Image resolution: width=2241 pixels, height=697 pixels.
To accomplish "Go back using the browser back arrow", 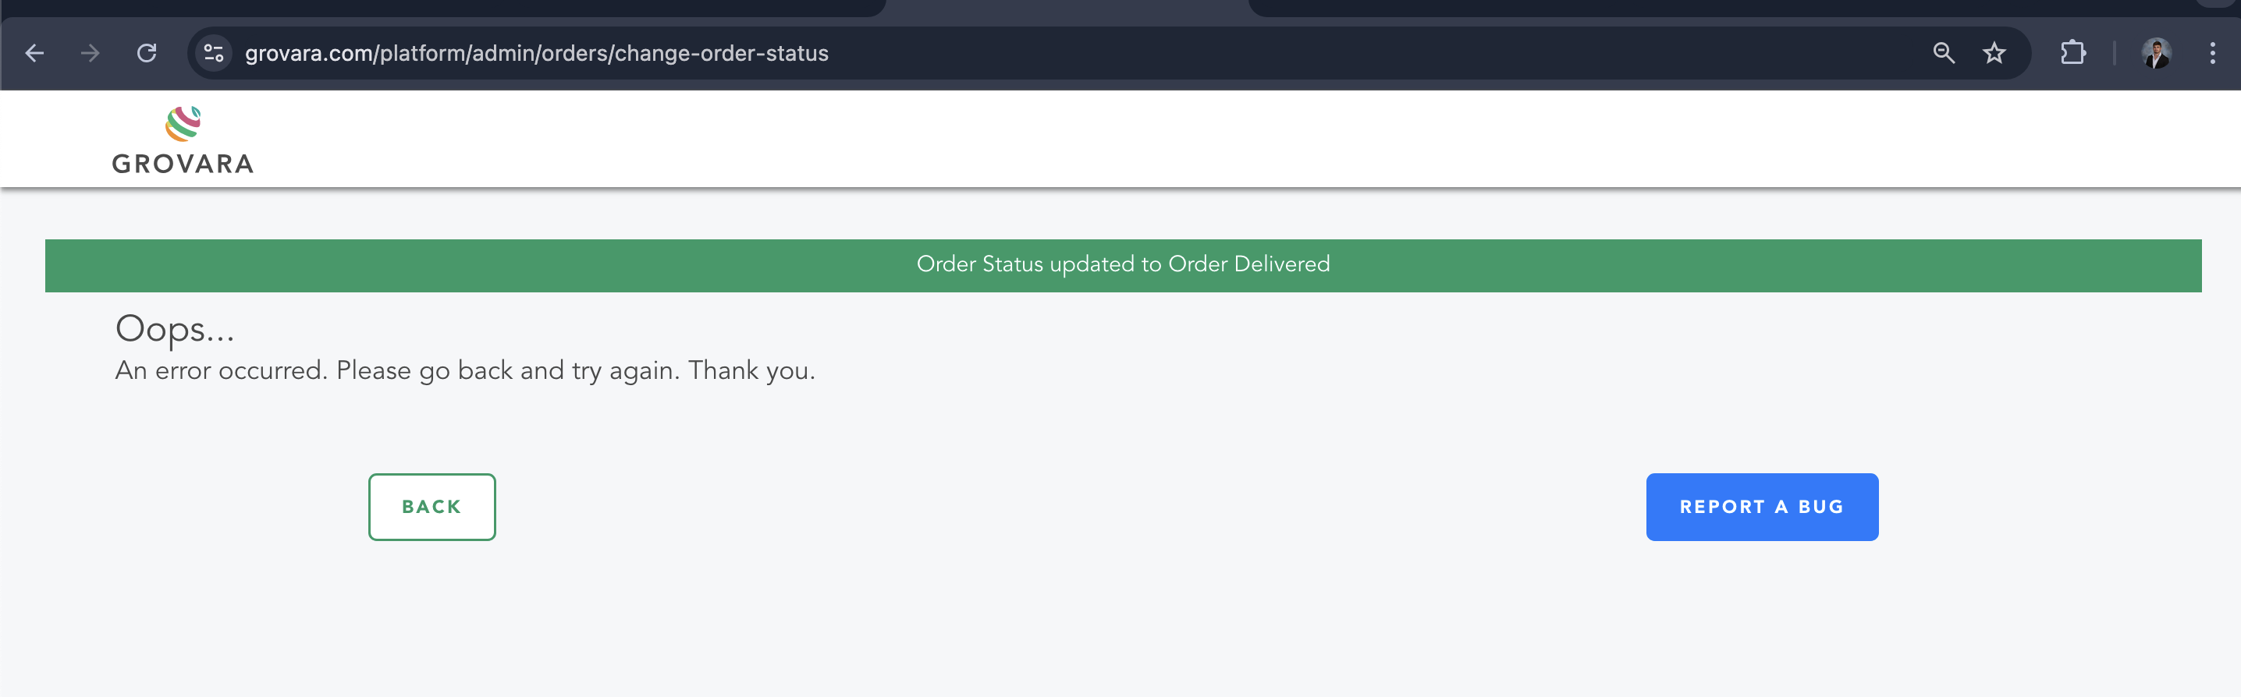I will coord(35,53).
